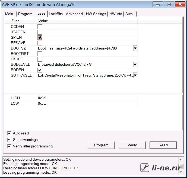The height and width of the screenshot is (178, 187).
Task: Click the JTAGEN fuse label
Action: 18,32
